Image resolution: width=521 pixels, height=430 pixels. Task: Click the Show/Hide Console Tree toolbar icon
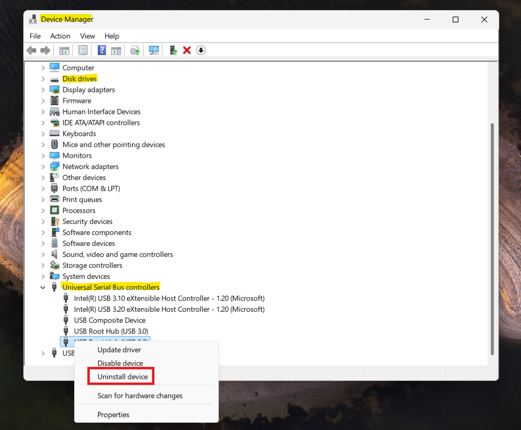click(x=64, y=50)
